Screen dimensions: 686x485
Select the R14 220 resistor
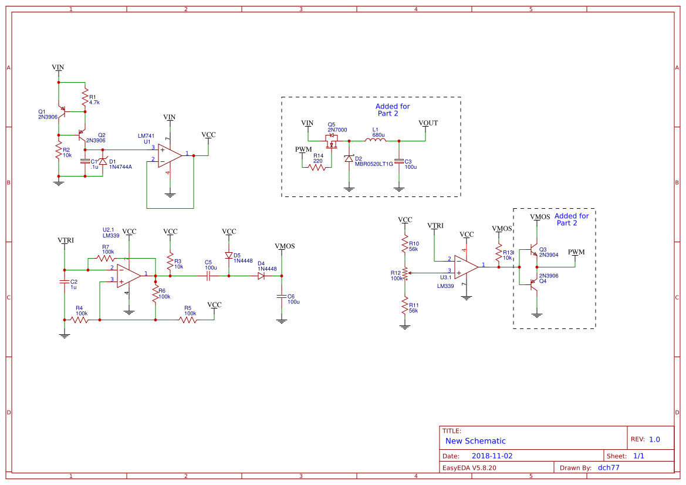point(317,167)
